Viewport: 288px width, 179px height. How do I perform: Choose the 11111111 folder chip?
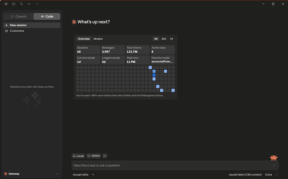93,156
